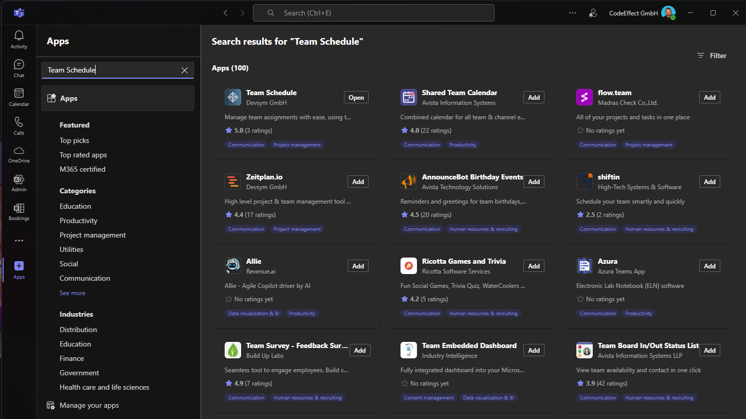This screenshot has height=419, width=746.
Task: Click Manage your apps
Action: pos(89,405)
